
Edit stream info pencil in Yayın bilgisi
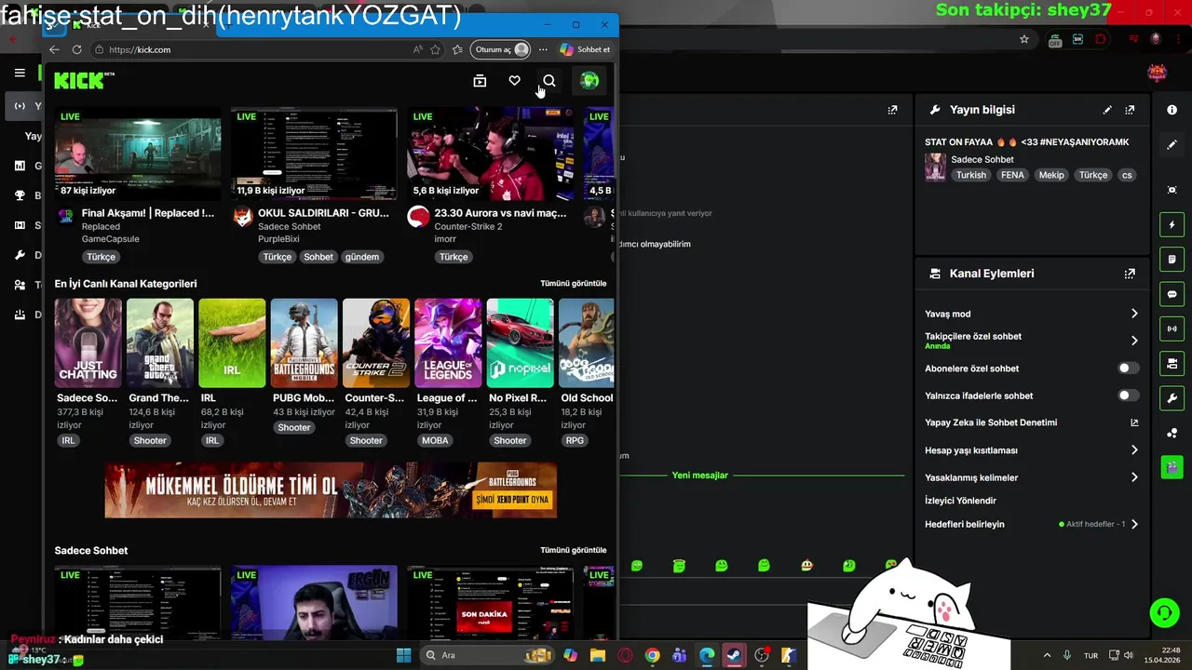tap(1107, 110)
